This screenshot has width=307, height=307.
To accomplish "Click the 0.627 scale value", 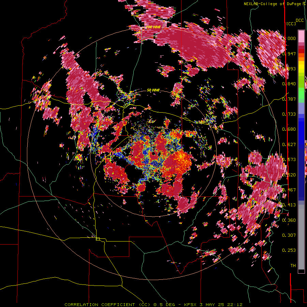I will [289, 145].
